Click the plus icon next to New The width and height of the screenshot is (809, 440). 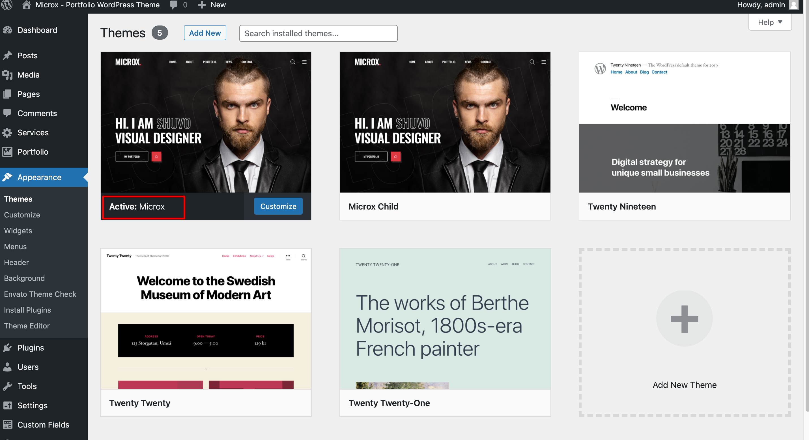(x=202, y=5)
